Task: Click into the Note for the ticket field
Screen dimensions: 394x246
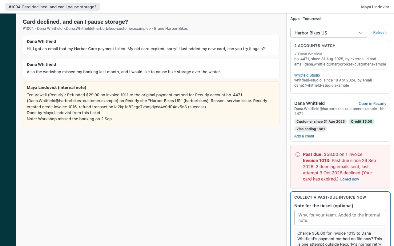Action: coord(340,218)
